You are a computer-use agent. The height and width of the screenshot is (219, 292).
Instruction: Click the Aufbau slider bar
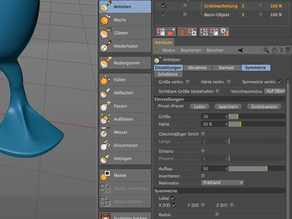point(257,169)
